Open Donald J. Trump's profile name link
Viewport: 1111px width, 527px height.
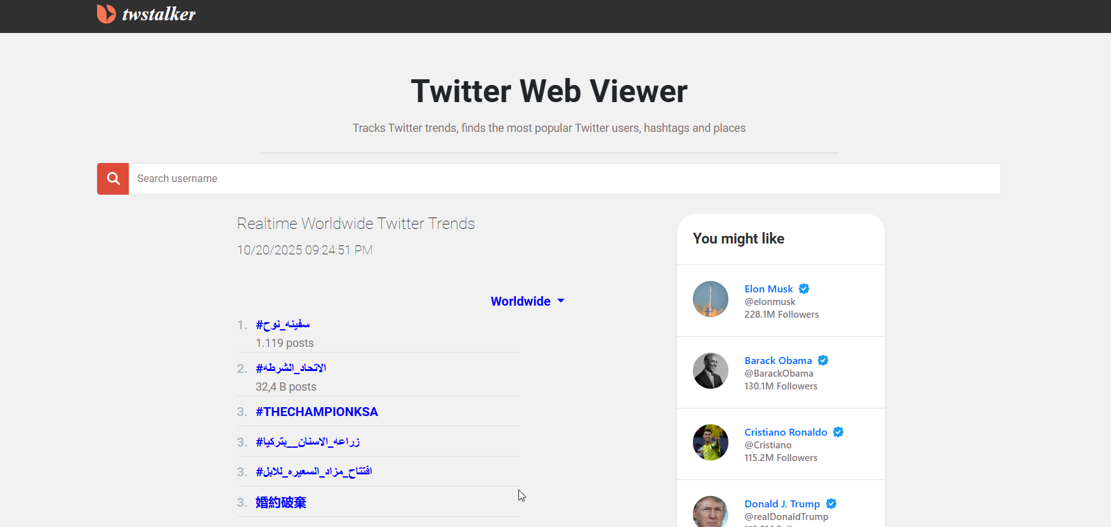pyautogui.click(x=782, y=504)
